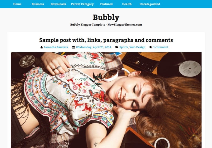This screenshot has height=148, width=212.
Task: View the 1 comment link
Action: pyautogui.click(x=161, y=47)
